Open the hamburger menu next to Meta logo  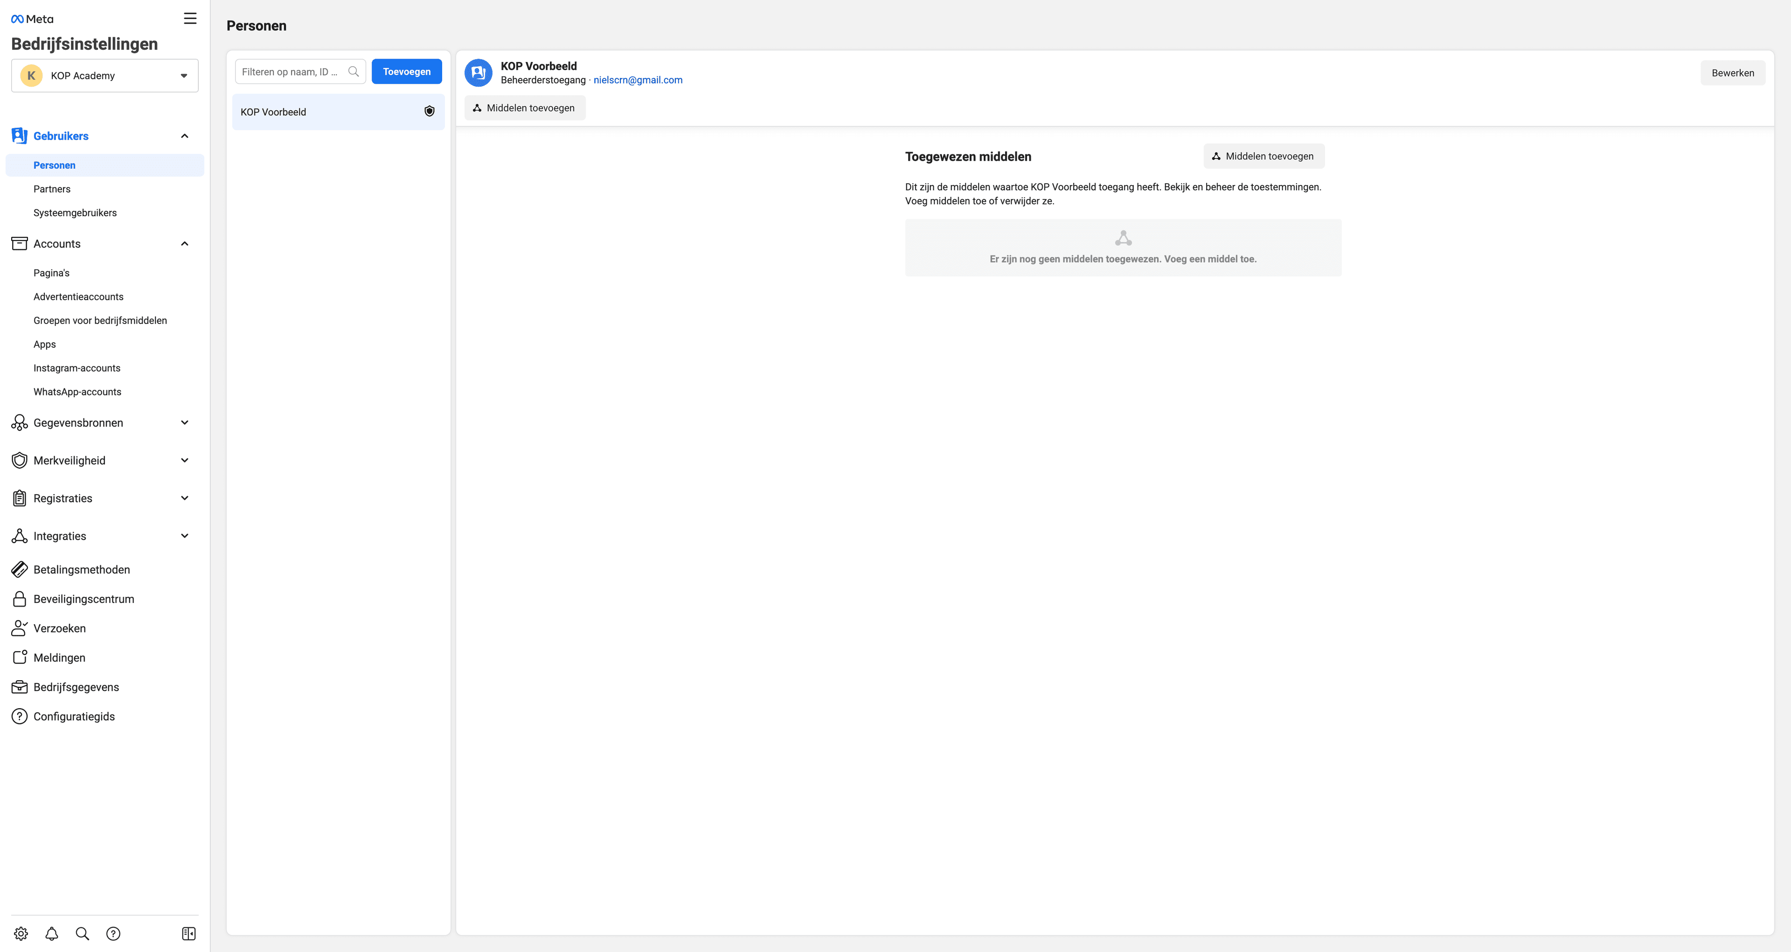tap(190, 19)
